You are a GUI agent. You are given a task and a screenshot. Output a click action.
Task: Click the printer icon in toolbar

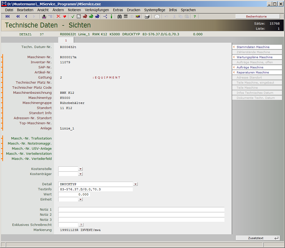[147, 16]
